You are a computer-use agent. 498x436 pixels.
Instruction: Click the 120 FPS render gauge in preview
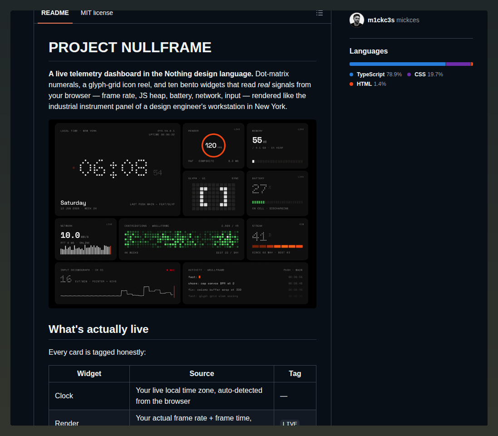point(213,145)
